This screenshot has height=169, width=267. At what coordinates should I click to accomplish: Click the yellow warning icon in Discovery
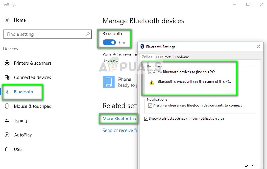152,82
